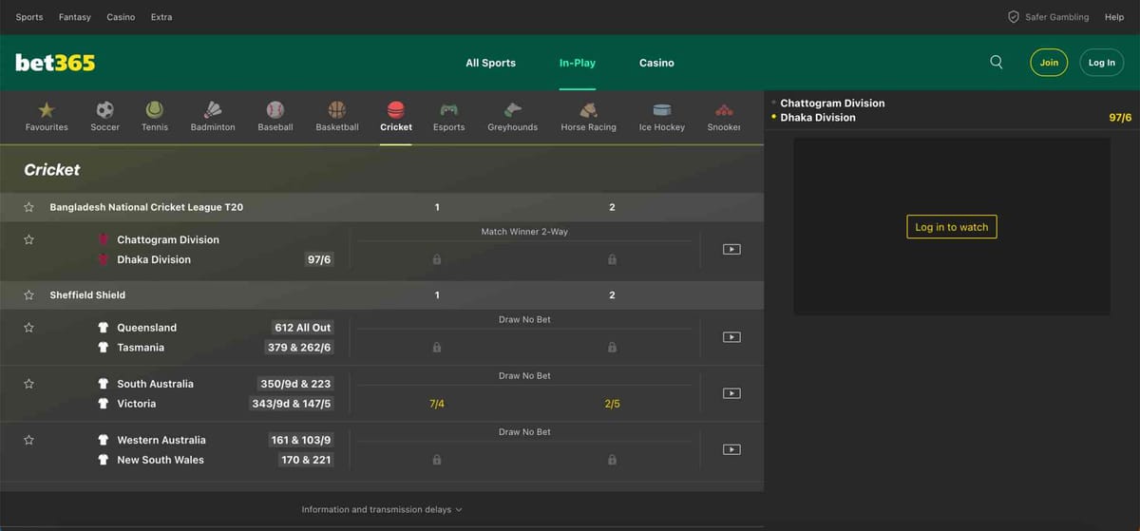Viewport: 1140px width, 531px height.
Task: Select the Soccer ball icon
Action: pos(104,109)
